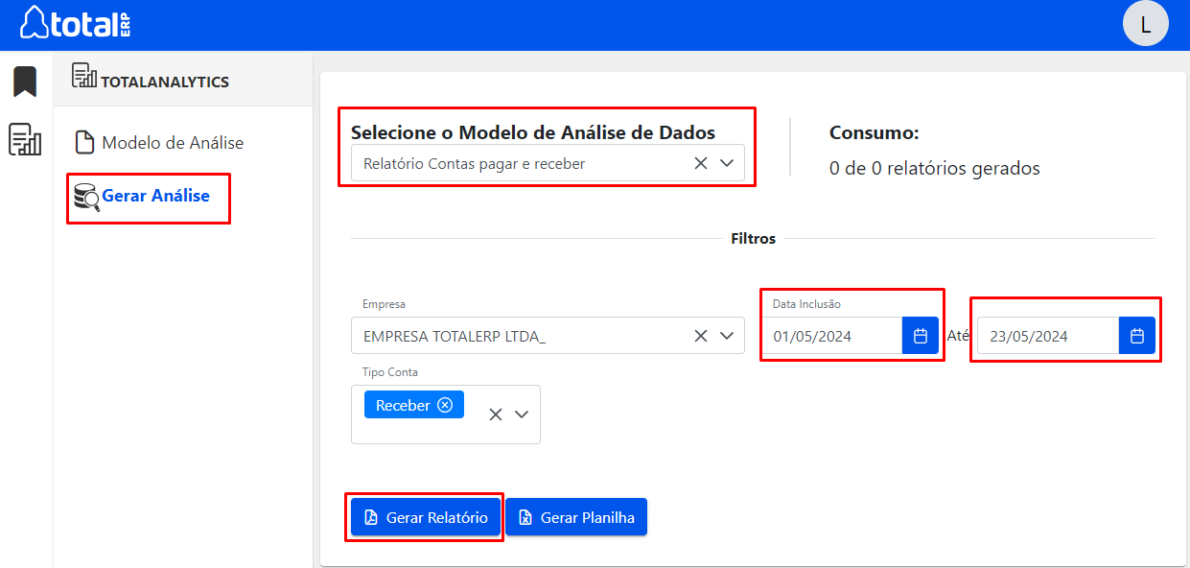This screenshot has width=1190, height=568.
Task: Expand the Empresa dropdown
Action: 727,336
